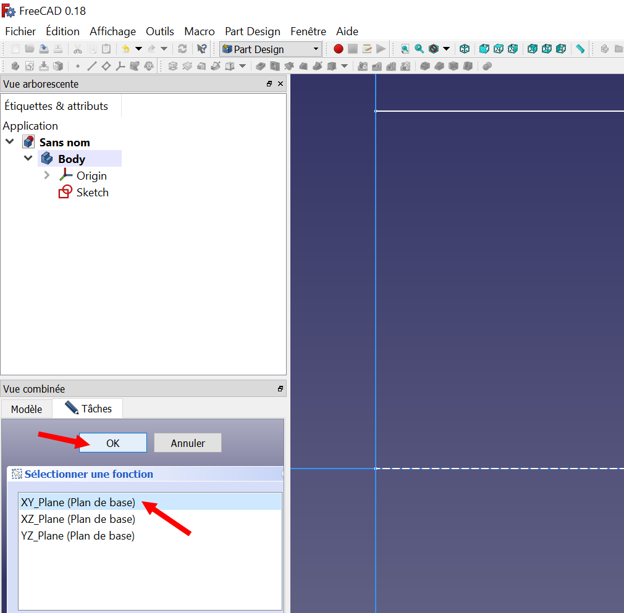Screen dimensions: 624x613
Task: Select the Thickness tool
Action: [468, 66]
